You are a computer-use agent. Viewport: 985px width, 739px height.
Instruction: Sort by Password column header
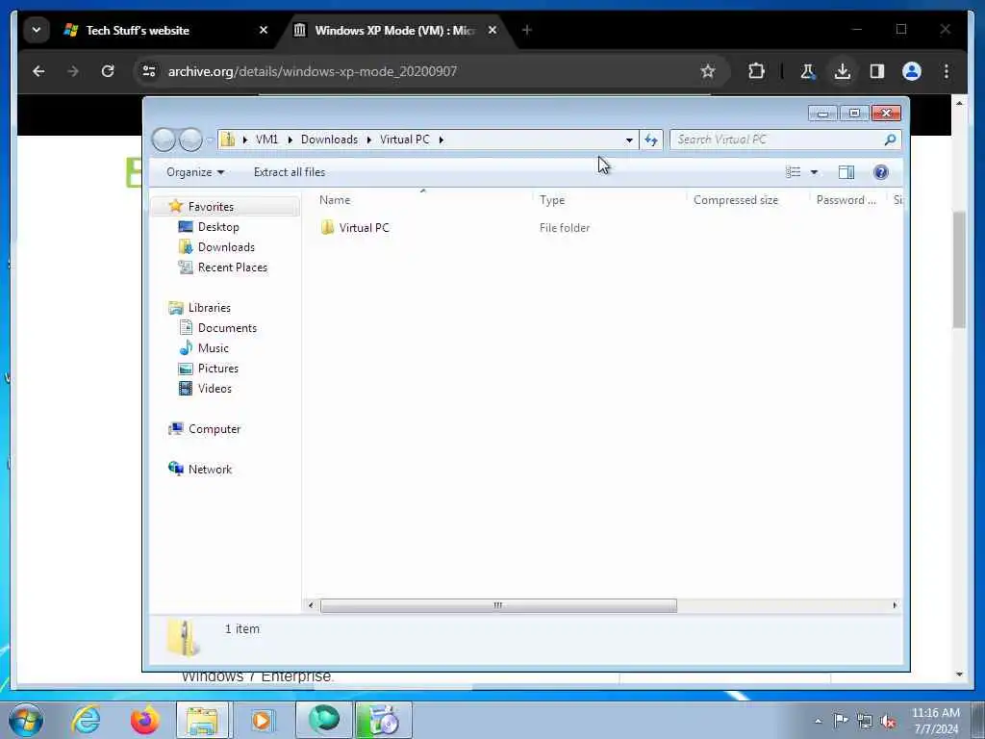pyautogui.click(x=848, y=200)
